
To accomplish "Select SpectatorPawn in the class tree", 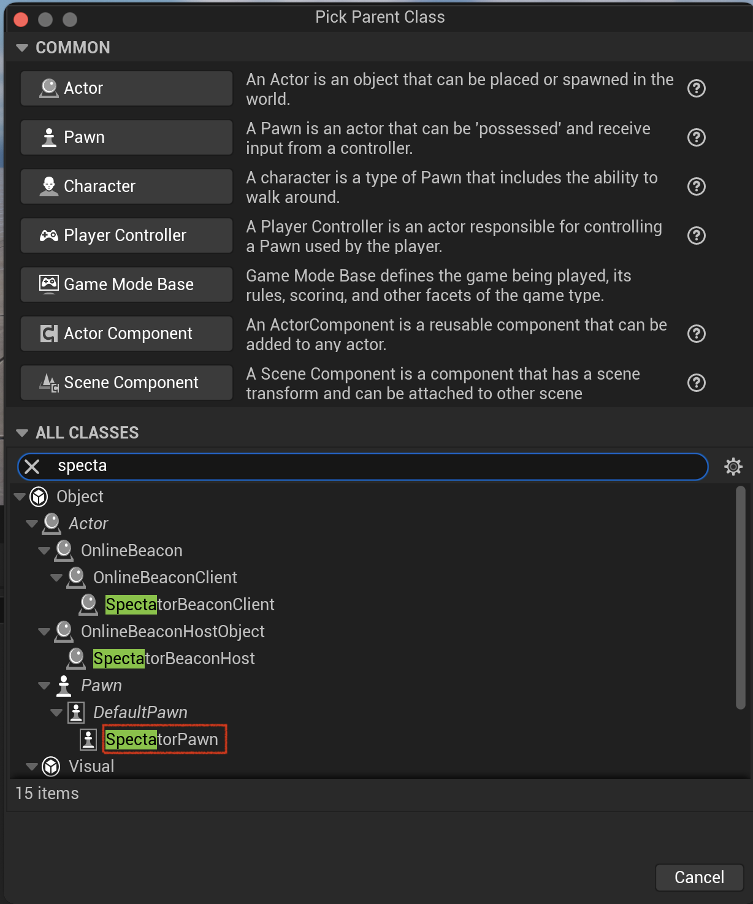I will [162, 740].
